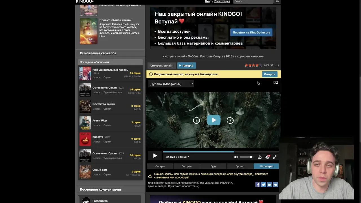
Task: Click the small play button in the control bar
Action: 155,156
